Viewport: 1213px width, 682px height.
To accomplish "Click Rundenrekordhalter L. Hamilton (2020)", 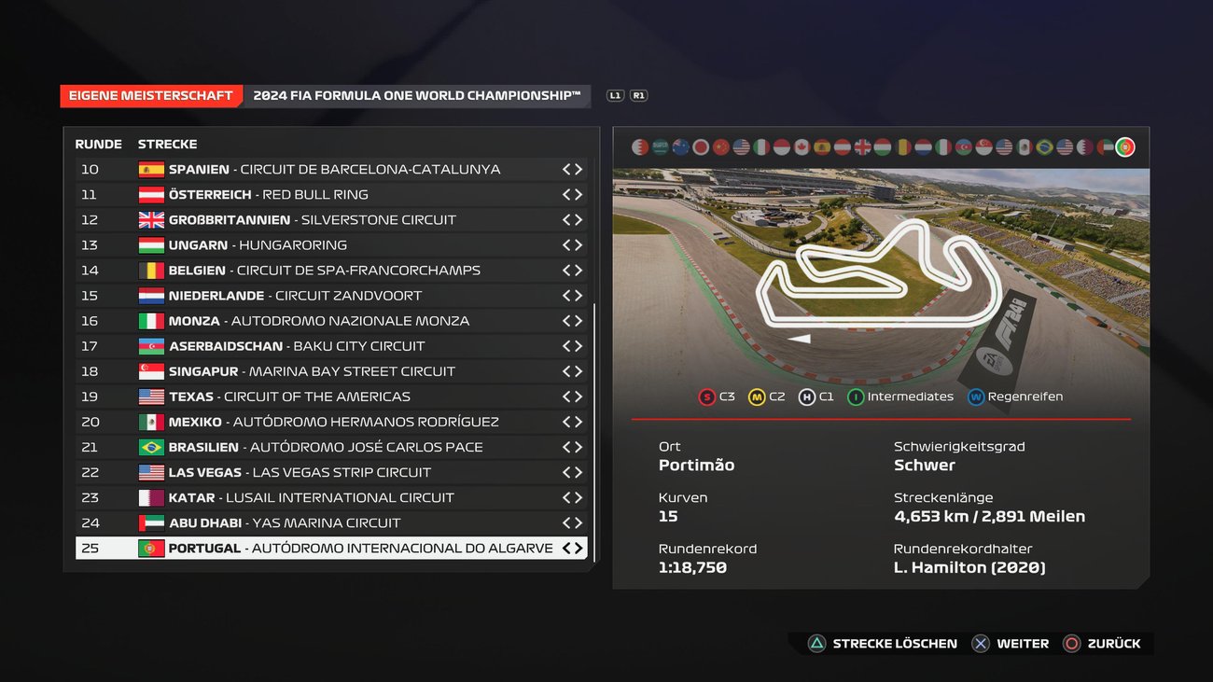I will tap(969, 567).
